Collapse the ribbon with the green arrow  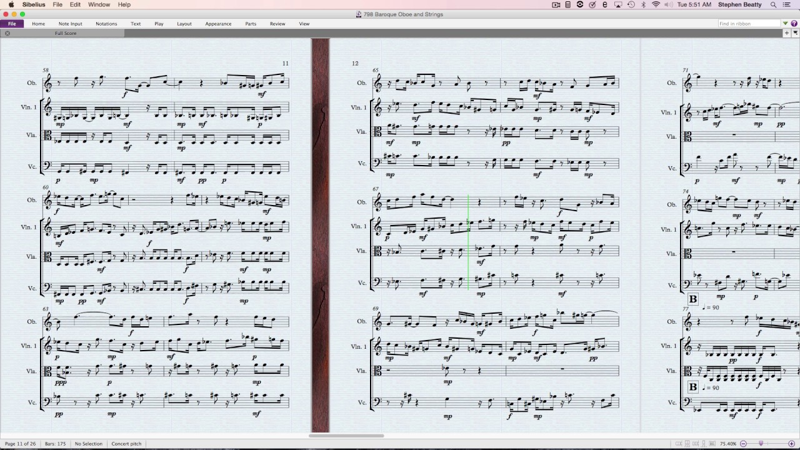[x=786, y=24]
